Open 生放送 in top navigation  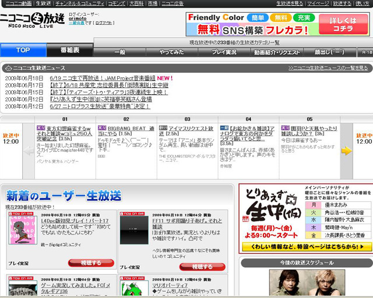pos(44,3)
